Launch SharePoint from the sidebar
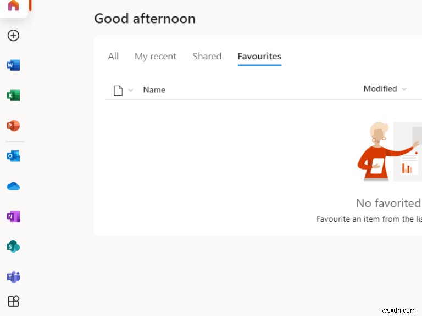 coord(13,246)
